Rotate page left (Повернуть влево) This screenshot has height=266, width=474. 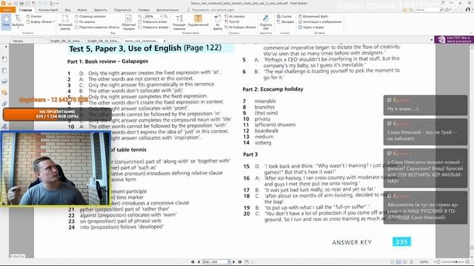pos(153,22)
